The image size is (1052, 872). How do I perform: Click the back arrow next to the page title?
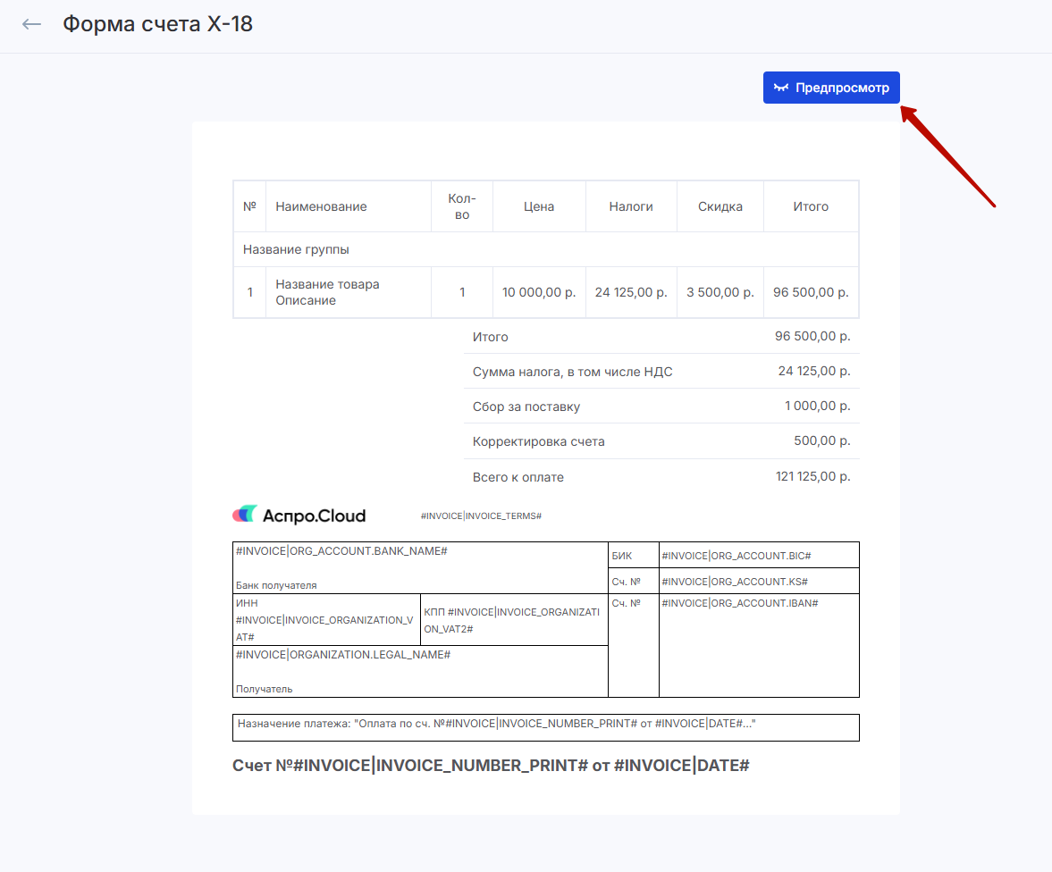coord(32,24)
